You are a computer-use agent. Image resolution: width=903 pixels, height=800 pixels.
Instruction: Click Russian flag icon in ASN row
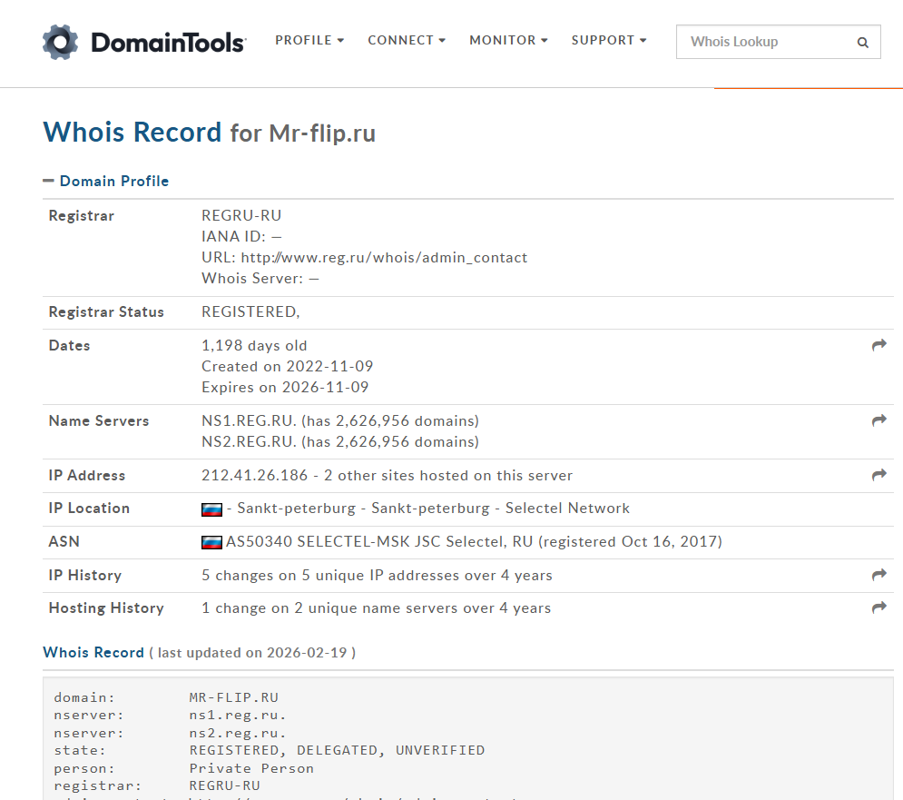click(x=211, y=542)
